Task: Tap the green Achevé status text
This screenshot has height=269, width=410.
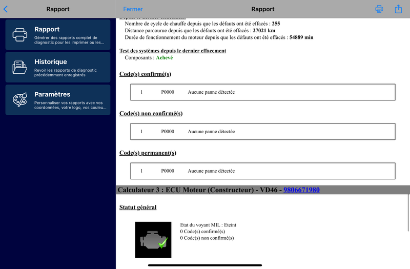Action: (164, 58)
